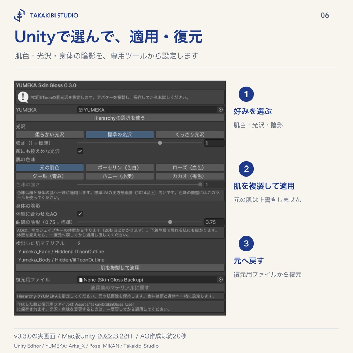Click the 元へ戻す step heading
Image resolution: width=353 pixels, height=353 pixels.
249,261
